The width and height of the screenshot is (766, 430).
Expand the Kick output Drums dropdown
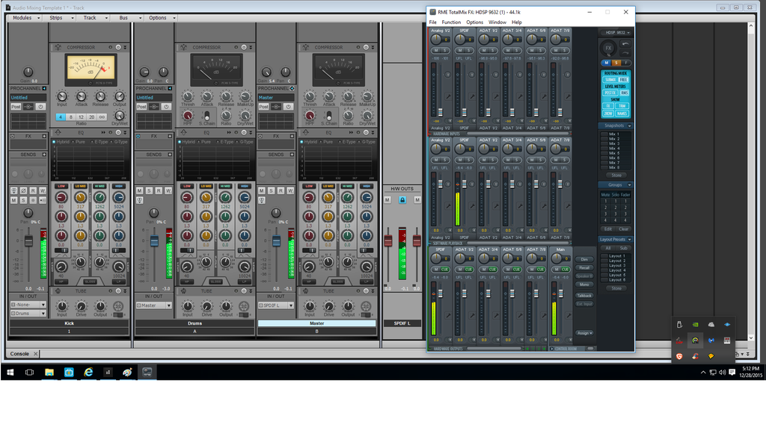tap(43, 314)
